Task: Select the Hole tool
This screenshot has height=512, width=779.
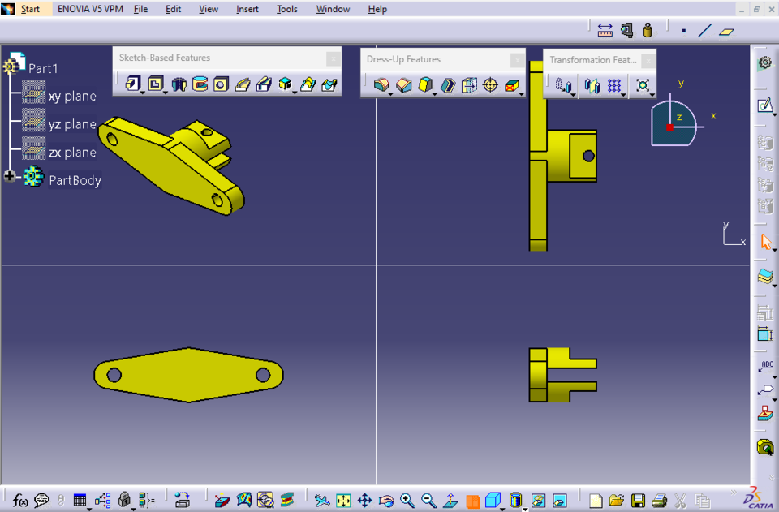Action: 220,84
